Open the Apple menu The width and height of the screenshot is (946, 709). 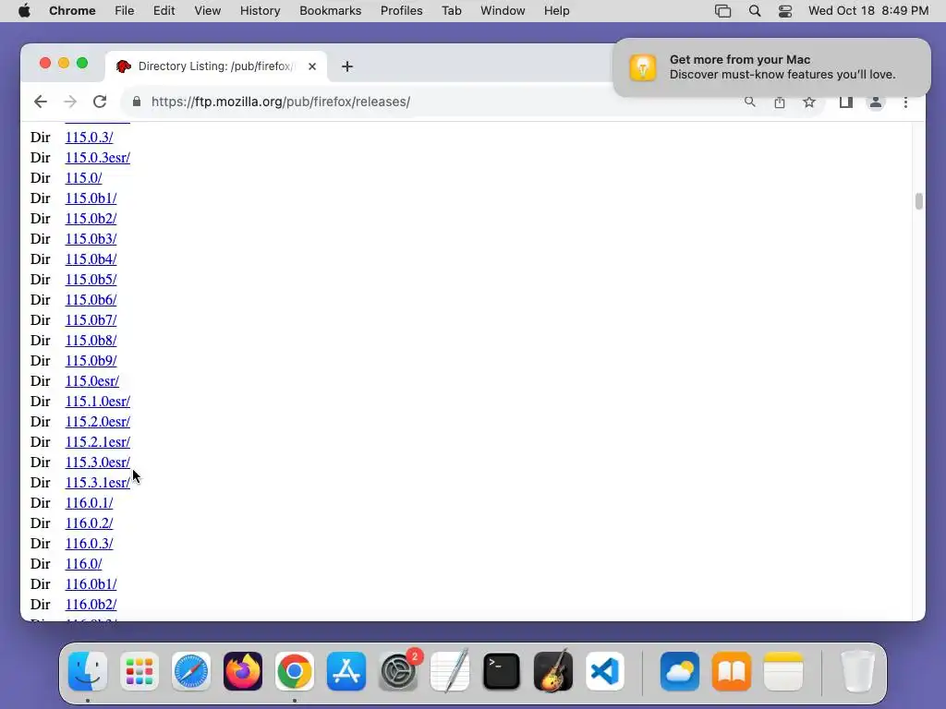coord(24,11)
